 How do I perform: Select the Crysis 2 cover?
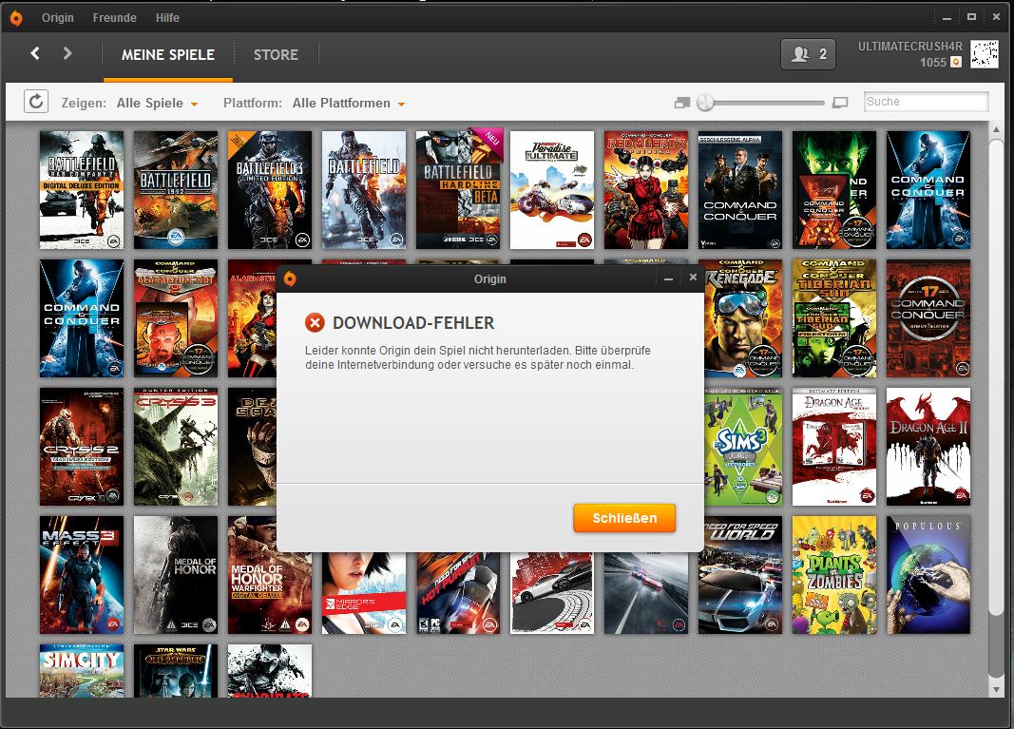click(x=82, y=447)
